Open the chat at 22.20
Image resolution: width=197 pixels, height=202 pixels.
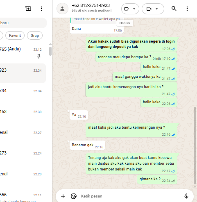coord(23,177)
